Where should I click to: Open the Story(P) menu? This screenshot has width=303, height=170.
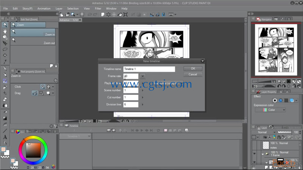pyautogui.click(x=27, y=8)
